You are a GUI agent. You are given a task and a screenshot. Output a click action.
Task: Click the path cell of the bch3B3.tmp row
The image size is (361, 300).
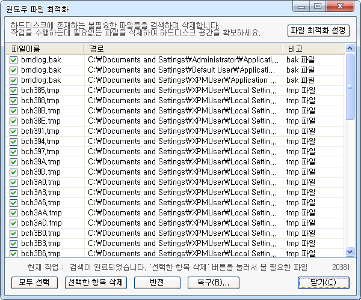(x=182, y=244)
